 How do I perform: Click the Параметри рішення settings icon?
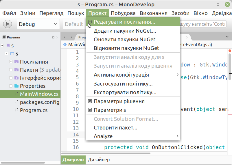pos(90,101)
